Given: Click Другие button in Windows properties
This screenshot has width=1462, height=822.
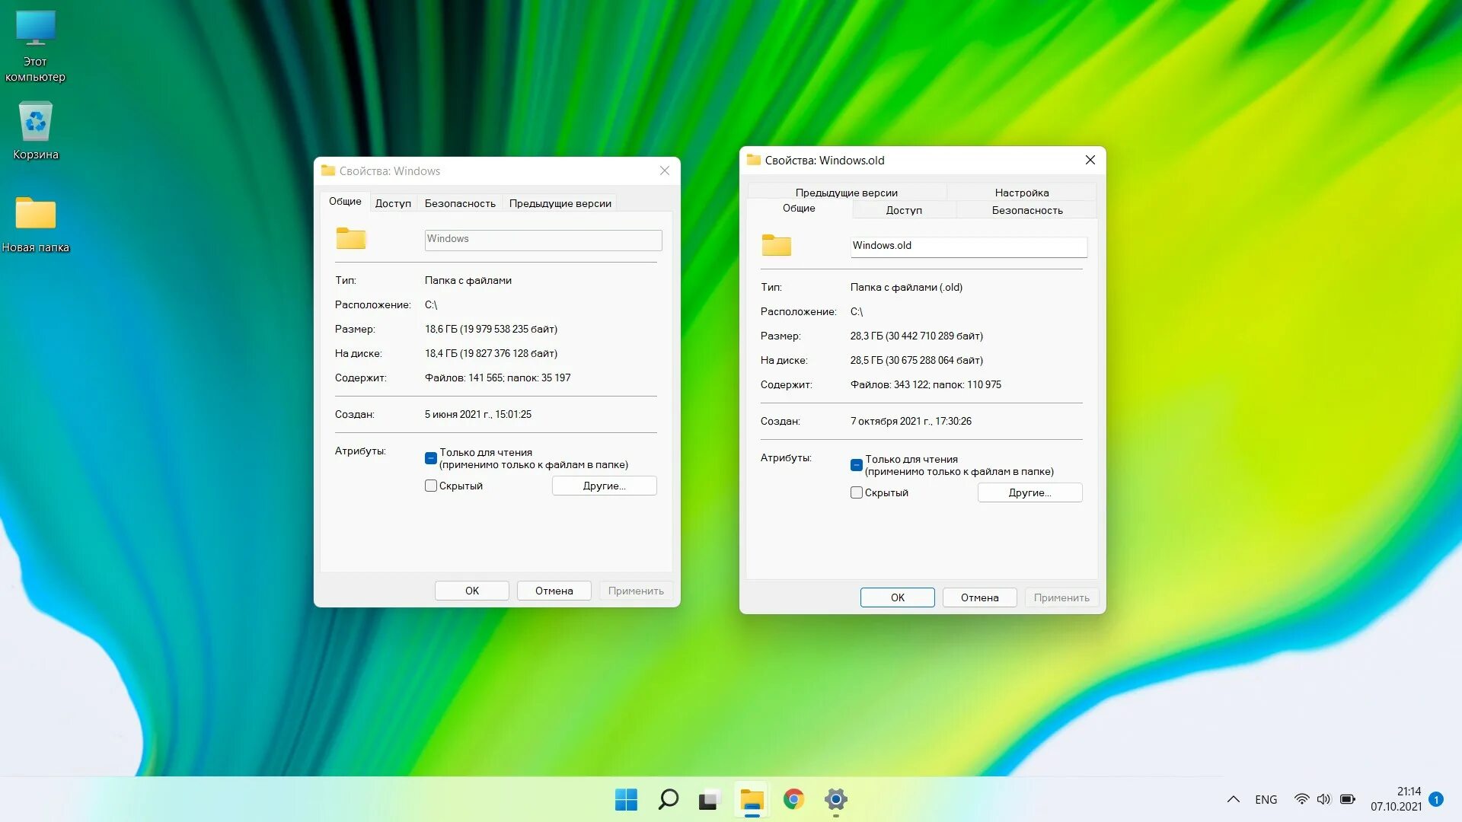Looking at the screenshot, I should (x=604, y=486).
